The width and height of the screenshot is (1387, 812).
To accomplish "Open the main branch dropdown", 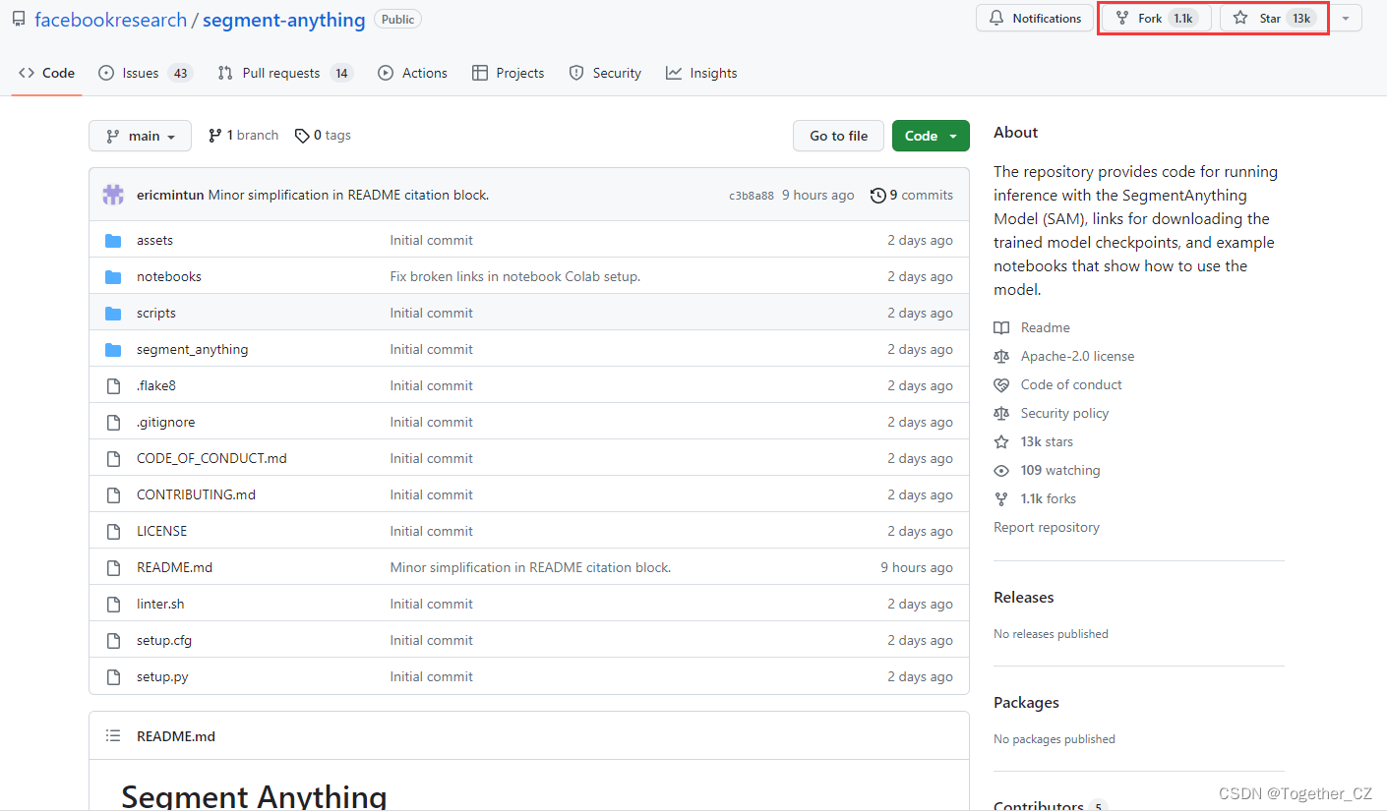I will coord(140,136).
